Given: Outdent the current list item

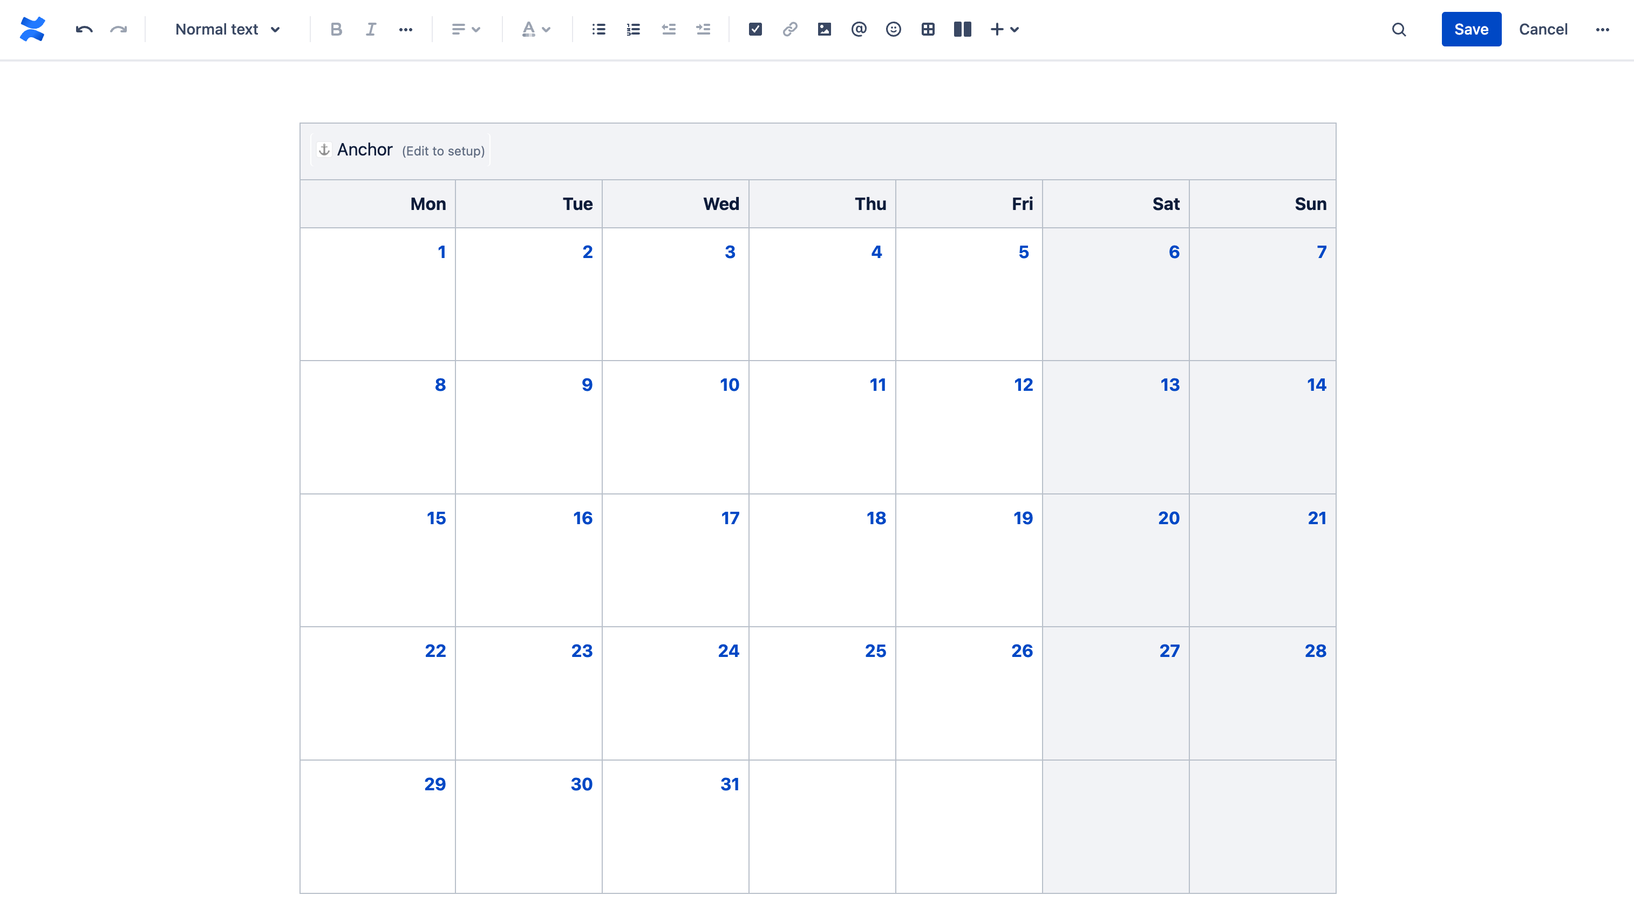Looking at the screenshot, I should [669, 29].
